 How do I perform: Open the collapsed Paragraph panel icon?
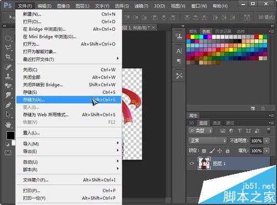point(179,61)
